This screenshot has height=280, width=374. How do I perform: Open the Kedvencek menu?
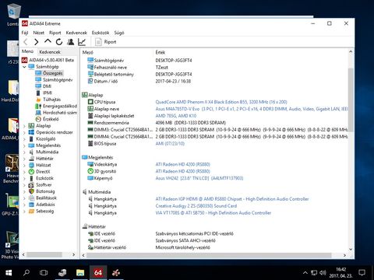click(76, 33)
